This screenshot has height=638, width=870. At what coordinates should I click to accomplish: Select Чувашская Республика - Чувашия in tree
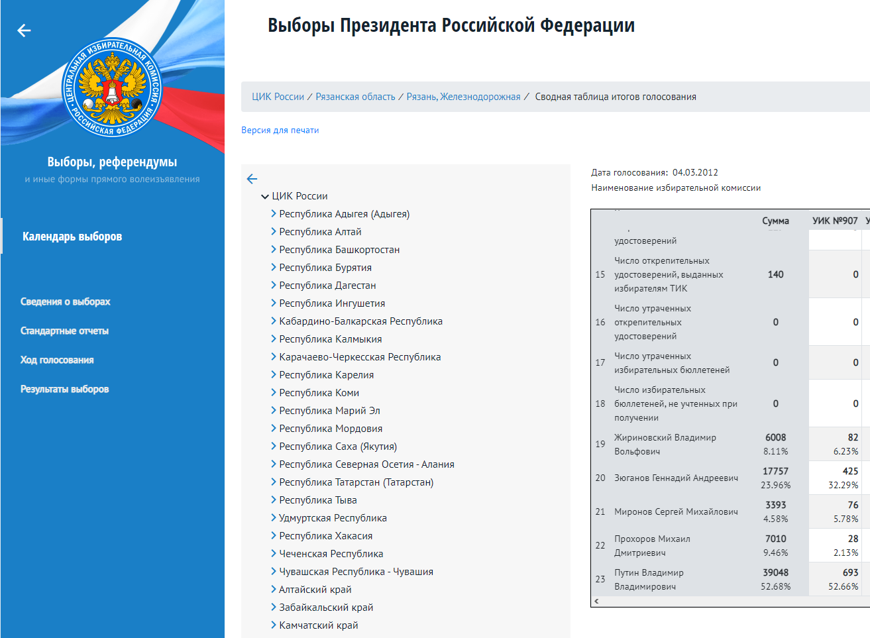point(356,572)
